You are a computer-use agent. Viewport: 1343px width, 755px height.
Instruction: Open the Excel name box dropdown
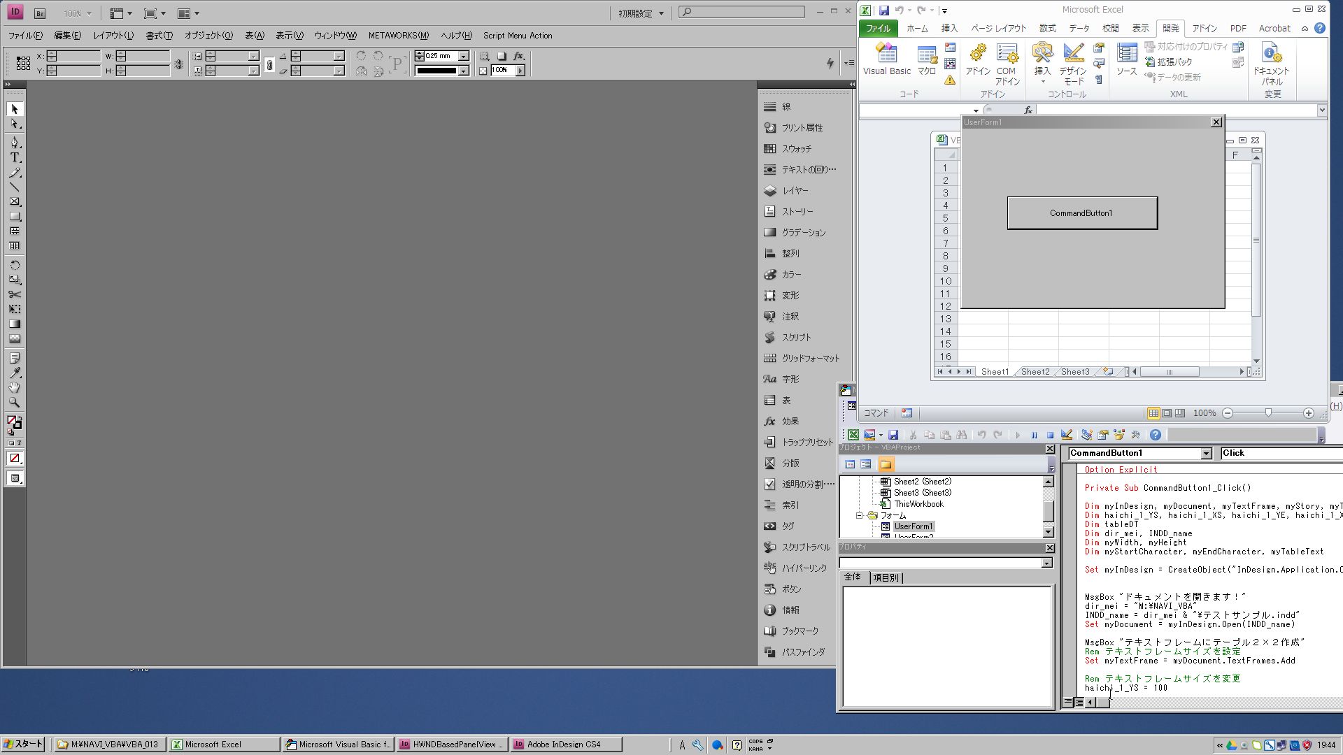(976, 110)
